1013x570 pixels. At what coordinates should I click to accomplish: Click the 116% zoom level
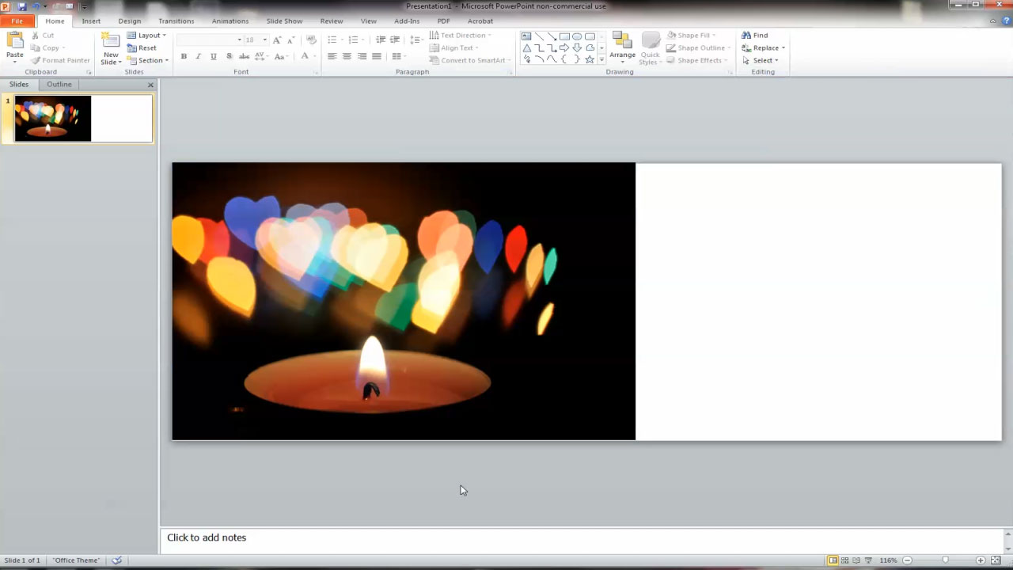click(888, 560)
